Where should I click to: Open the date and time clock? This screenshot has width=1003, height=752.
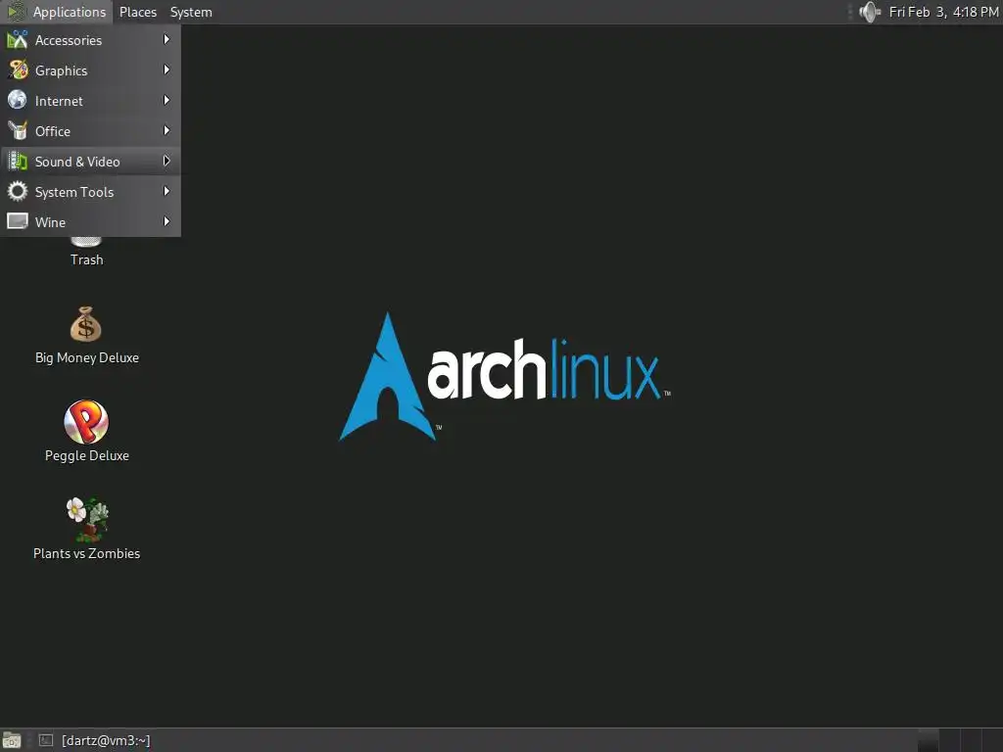pyautogui.click(x=943, y=12)
